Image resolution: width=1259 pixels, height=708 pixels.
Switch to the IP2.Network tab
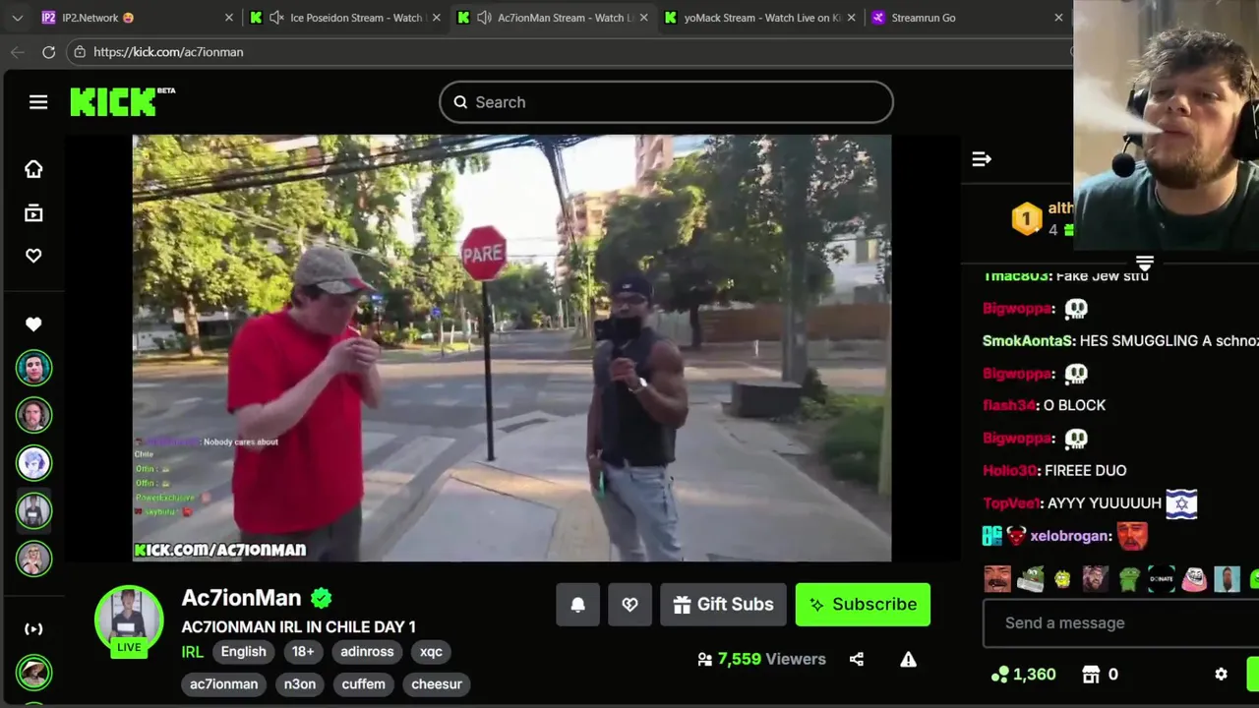pos(138,18)
